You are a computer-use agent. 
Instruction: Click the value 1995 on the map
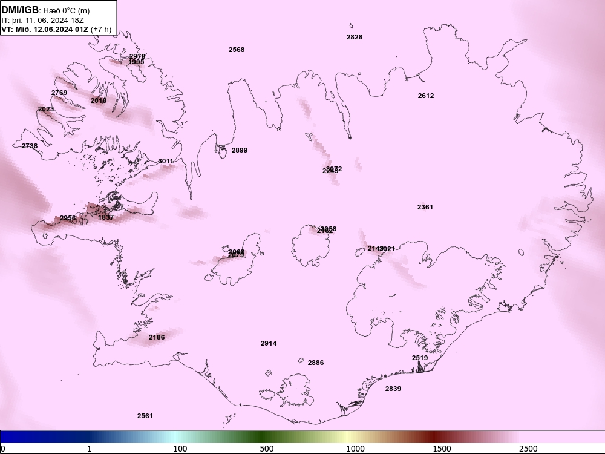click(136, 62)
